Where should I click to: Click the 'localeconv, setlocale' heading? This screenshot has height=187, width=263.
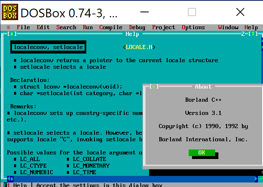[x=48, y=47]
